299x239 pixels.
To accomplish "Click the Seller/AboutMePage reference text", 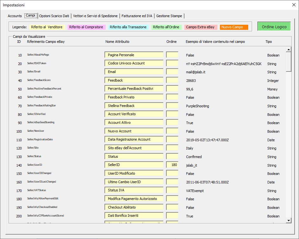I will pyautogui.click(x=38, y=55).
